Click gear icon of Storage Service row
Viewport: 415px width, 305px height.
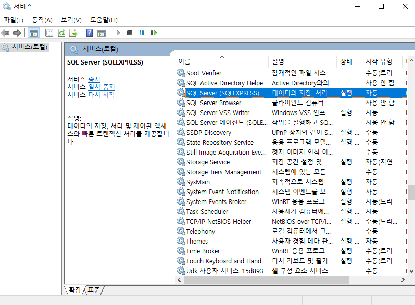181,162
